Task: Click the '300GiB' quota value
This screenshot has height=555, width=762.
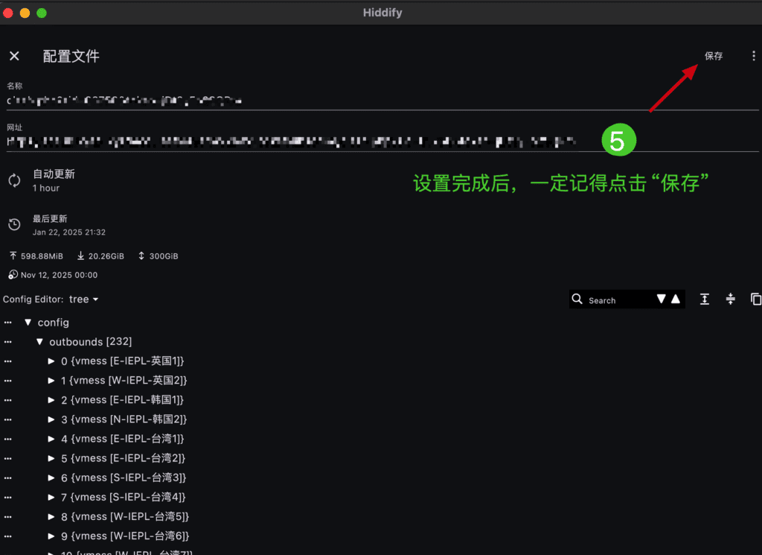Action: click(164, 256)
